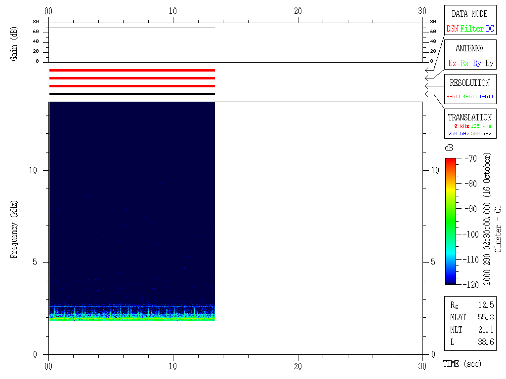
Task: Click the 2000 290 02:30:00.000 timestamp text
Action: coord(487,242)
